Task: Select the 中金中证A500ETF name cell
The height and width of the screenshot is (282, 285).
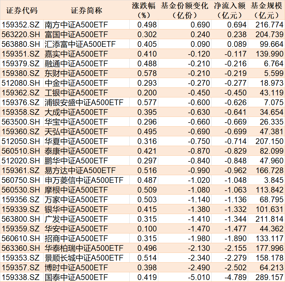Action: [x=86, y=83]
